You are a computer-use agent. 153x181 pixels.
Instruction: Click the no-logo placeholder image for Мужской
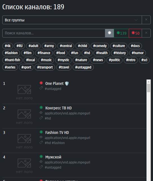point(24,164)
